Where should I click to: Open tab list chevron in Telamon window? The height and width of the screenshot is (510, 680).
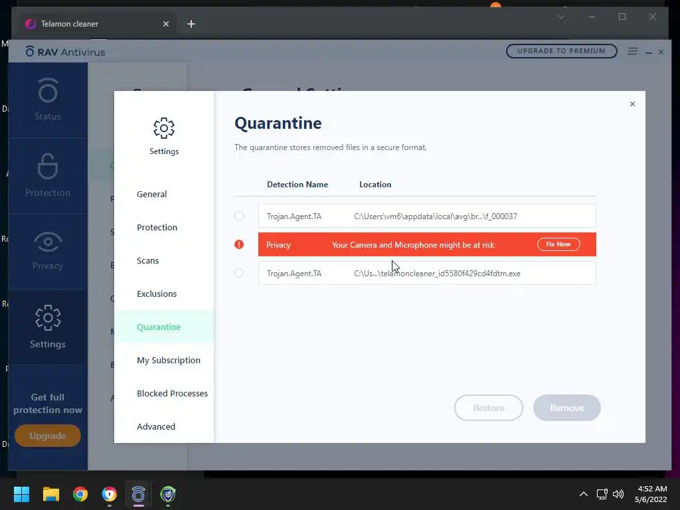[x=560, y=17]
